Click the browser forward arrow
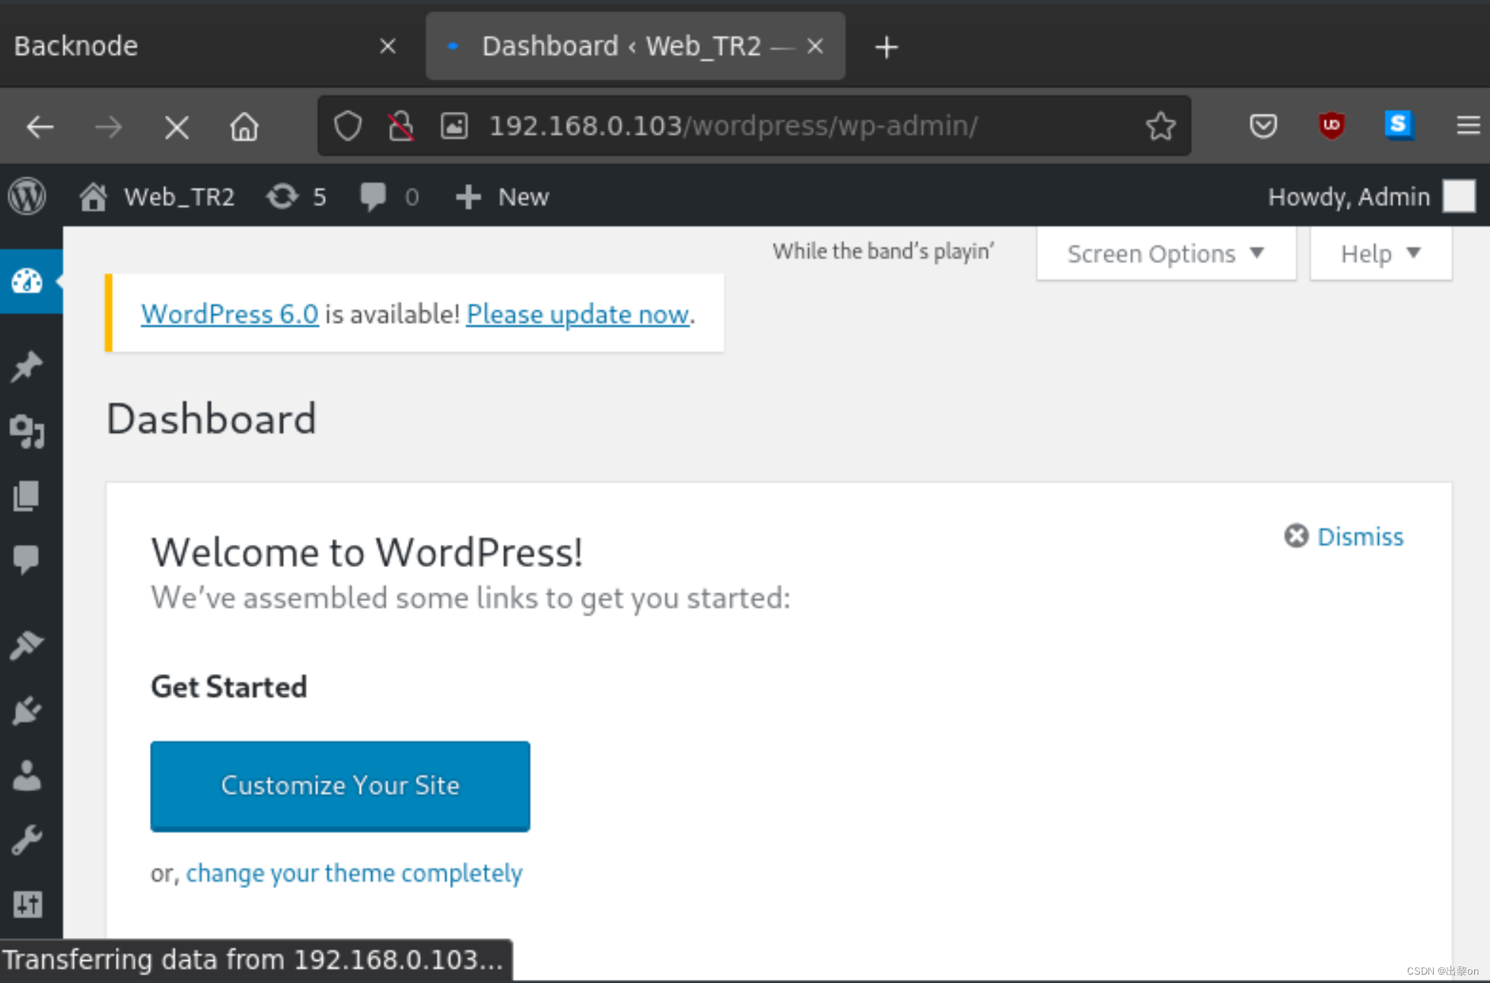The width and height of the screenshot is (1490, 983). pos(108,126)
